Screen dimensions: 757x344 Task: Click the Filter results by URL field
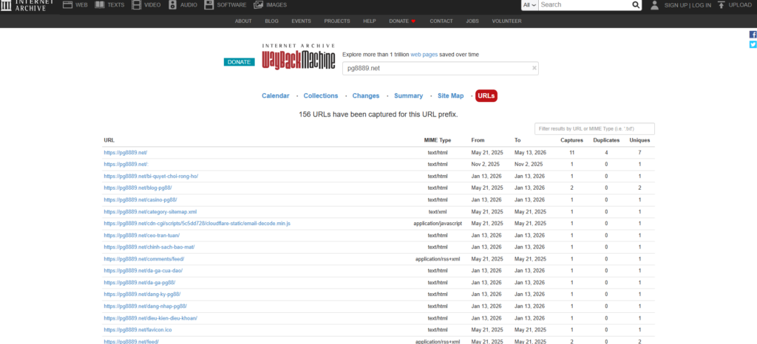[x=594, y=128]
